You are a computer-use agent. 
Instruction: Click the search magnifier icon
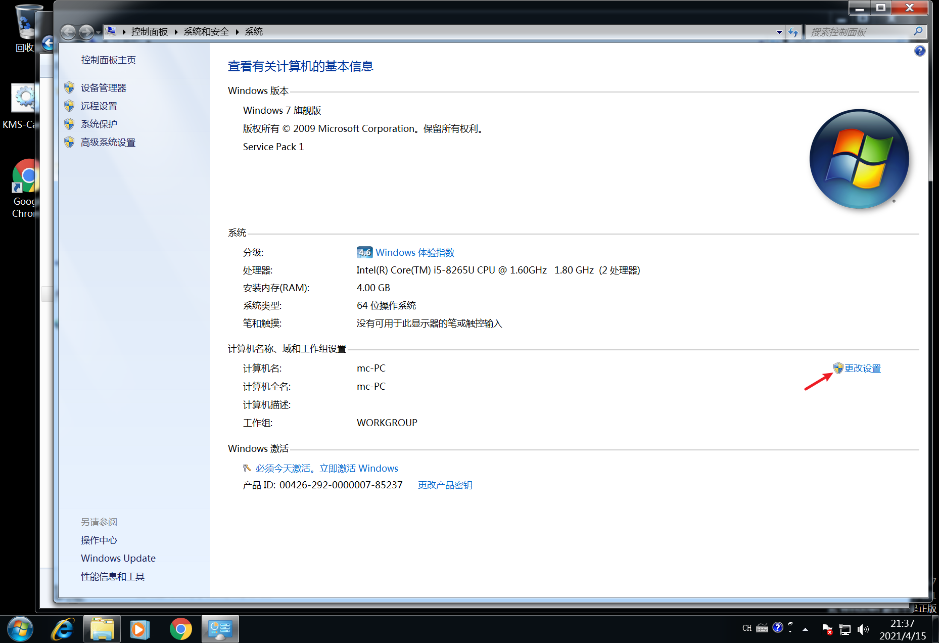(x=918, y=31)
